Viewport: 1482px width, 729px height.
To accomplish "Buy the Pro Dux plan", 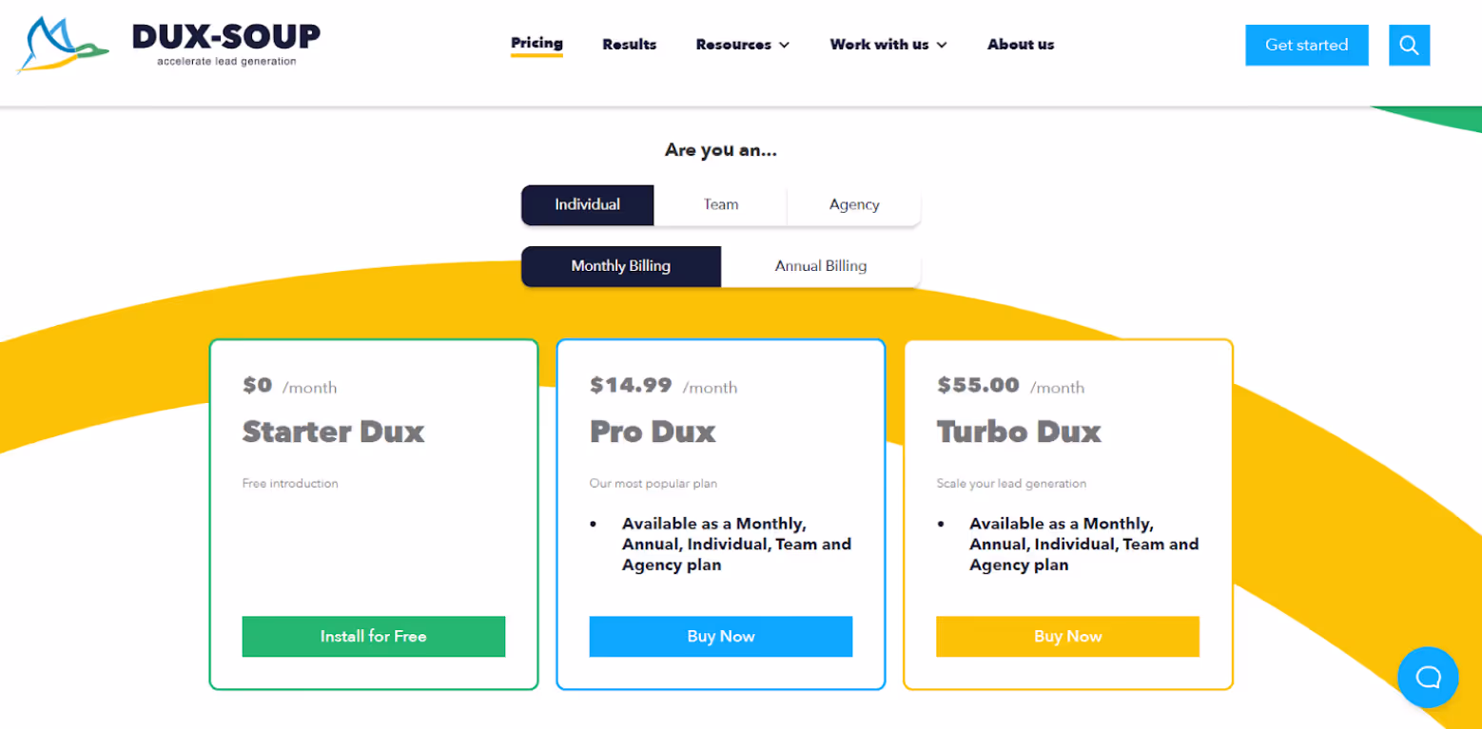I will coord(720,636).
